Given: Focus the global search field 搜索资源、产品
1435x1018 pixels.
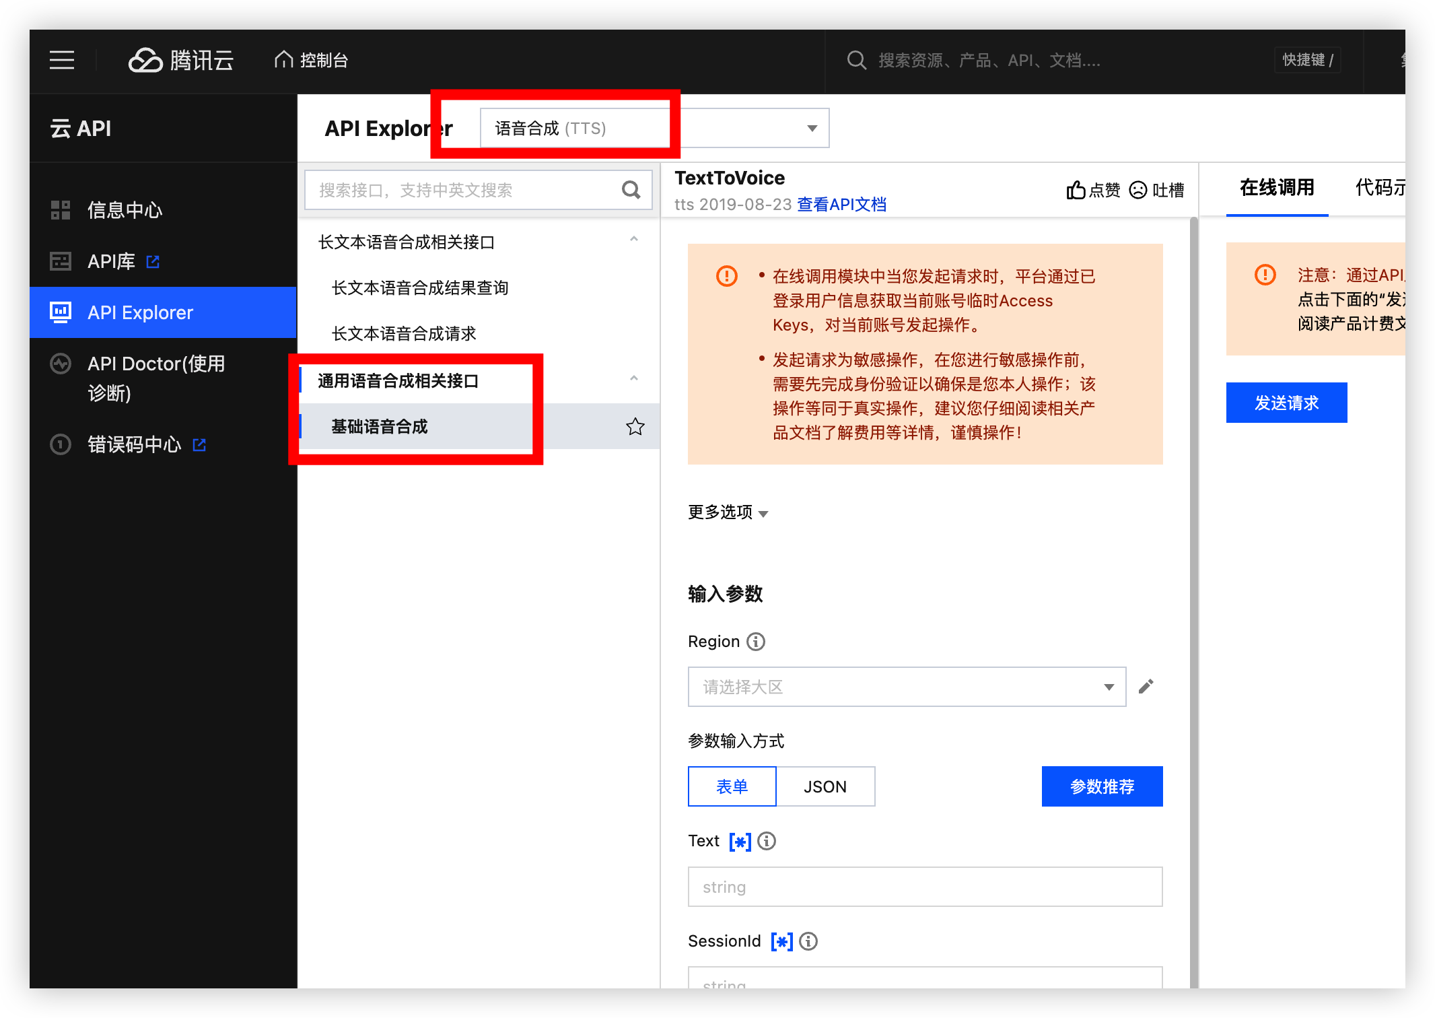Looking at the screenshot, I should (x=989, y=60).
